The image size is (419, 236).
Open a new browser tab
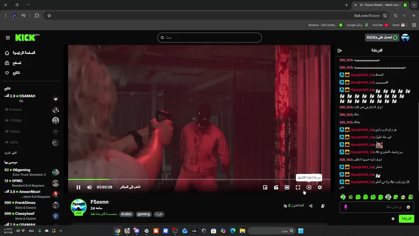coord(347,5)
